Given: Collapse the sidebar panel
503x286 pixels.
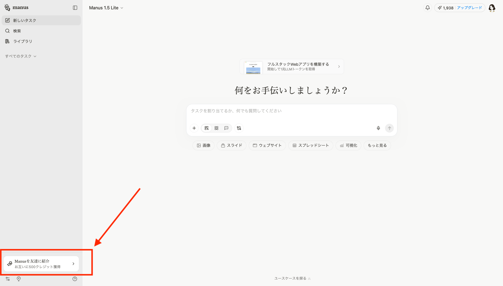Looking at the screenshot, I should pyautogui.click(x=75, y=7).
